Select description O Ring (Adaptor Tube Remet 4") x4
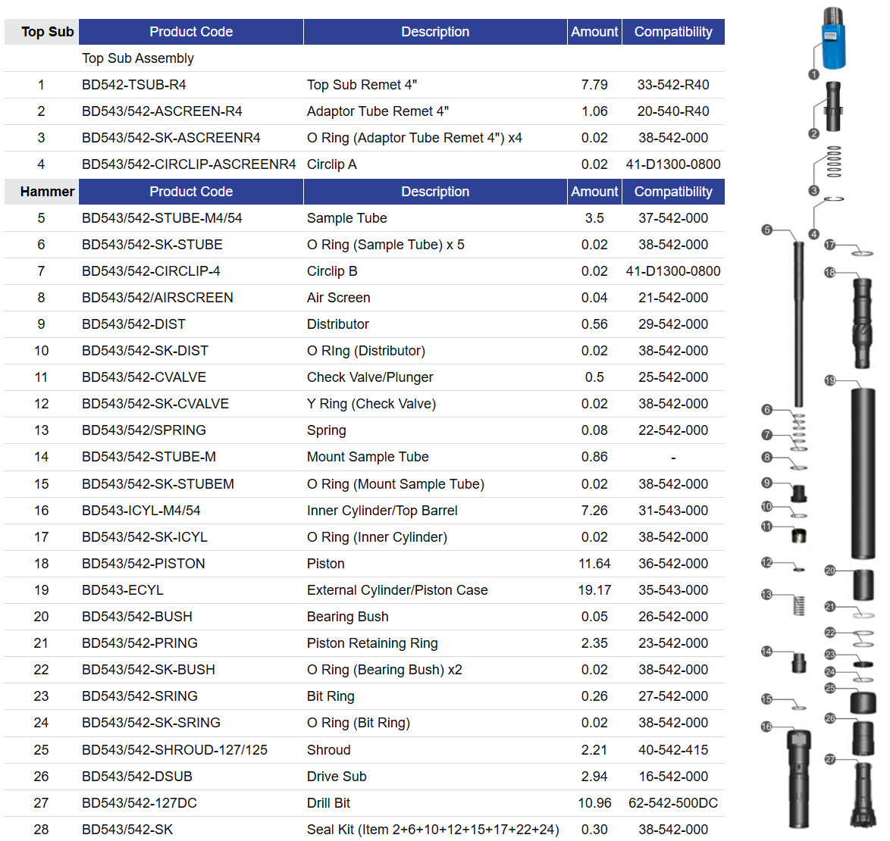 (415, 138)
